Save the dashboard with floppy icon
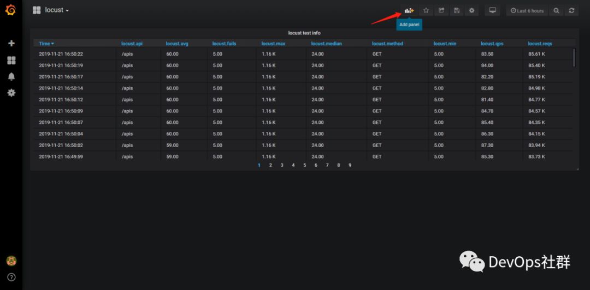590x290 pixels. 456,10
